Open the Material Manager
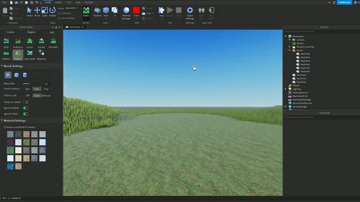The height and width of the screenshot is (202, 360). [126, 13]
